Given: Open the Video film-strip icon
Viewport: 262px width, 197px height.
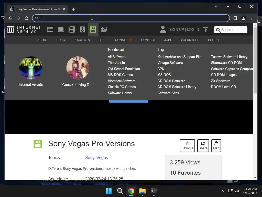Looking at the screenshot, I should click(x=72, y=30).
